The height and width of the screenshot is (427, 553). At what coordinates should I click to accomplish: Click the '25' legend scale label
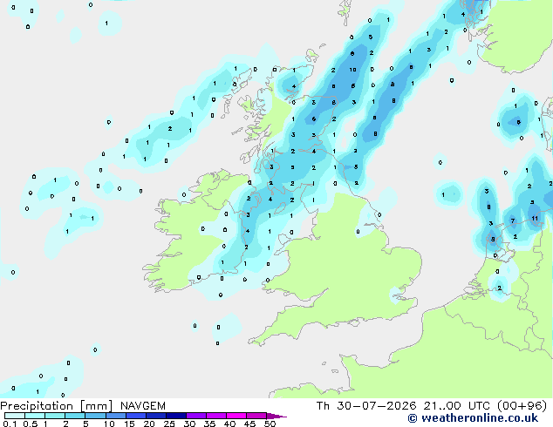tap(169, 424)
